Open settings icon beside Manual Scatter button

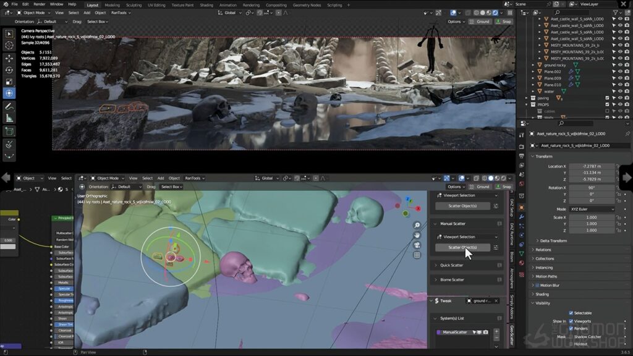pyautogui.click(x=496, y=247)
